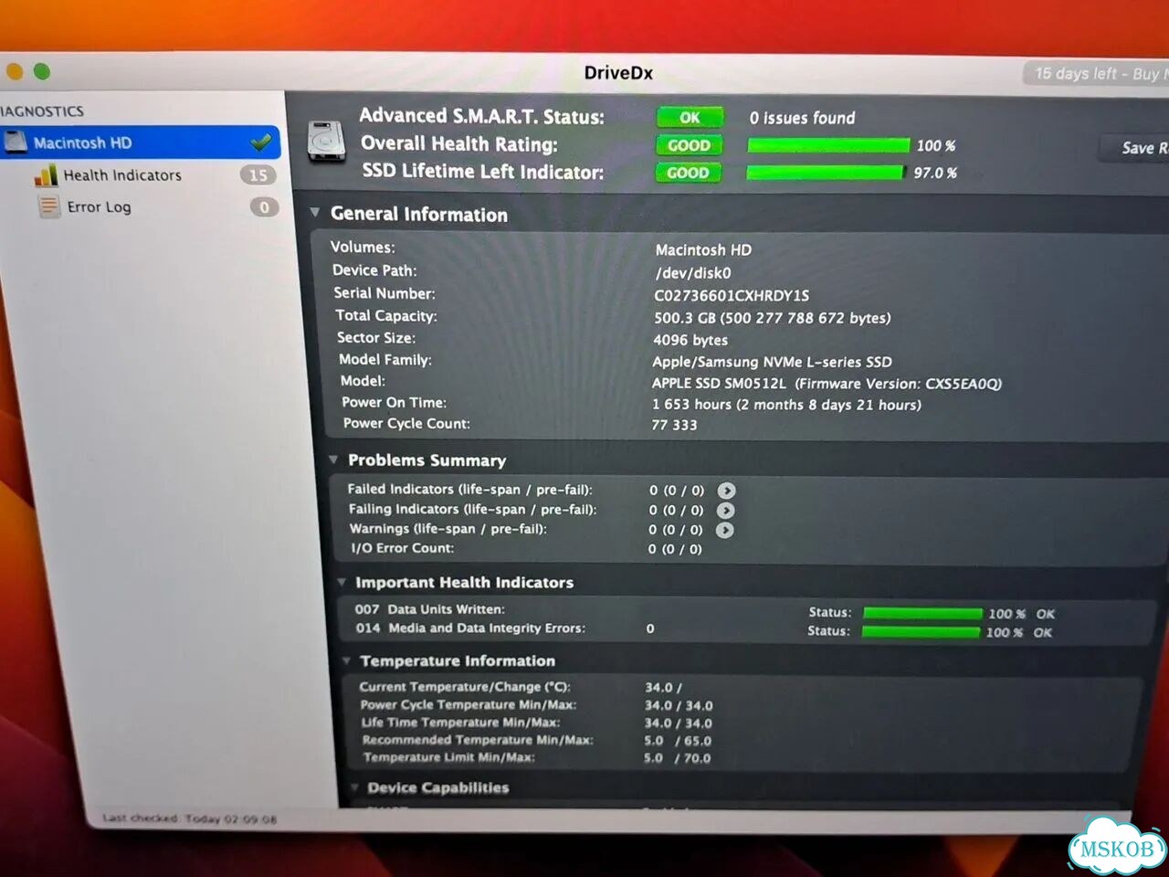
Task: Click the Error Log count badge 0
Action: pyautogui.click(x=264, y=207)
